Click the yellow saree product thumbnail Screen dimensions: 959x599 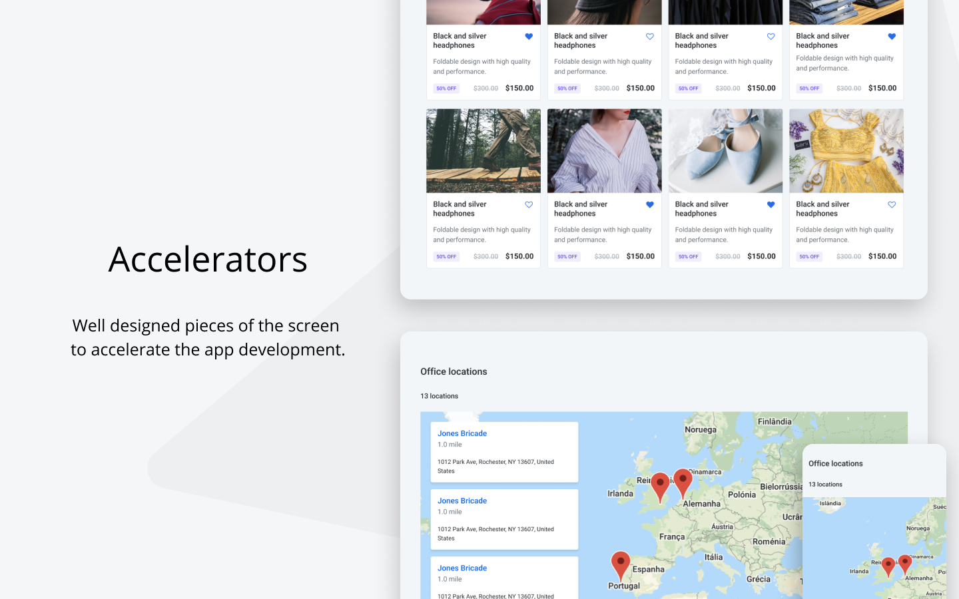coord(846,150)
